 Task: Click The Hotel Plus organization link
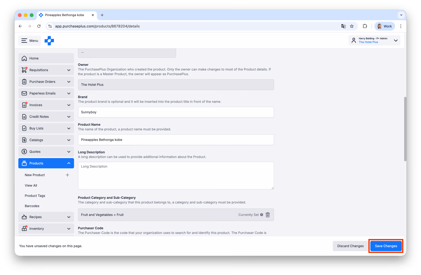(368, 42)
